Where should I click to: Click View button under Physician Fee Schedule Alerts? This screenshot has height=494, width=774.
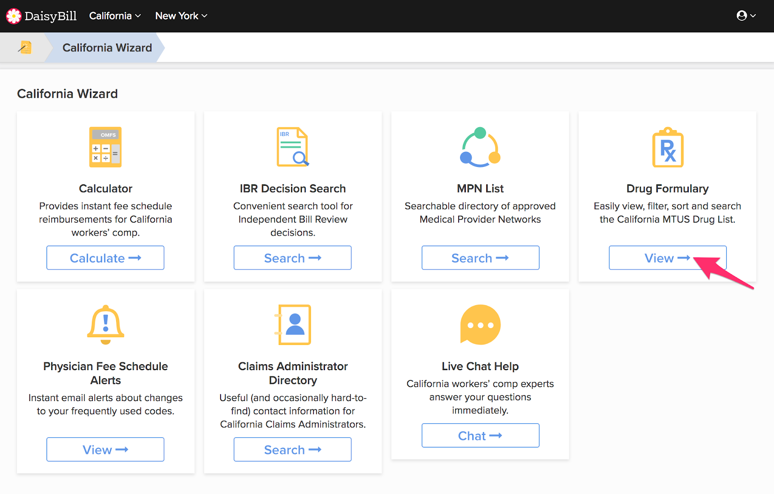click(x=105, y=449)
